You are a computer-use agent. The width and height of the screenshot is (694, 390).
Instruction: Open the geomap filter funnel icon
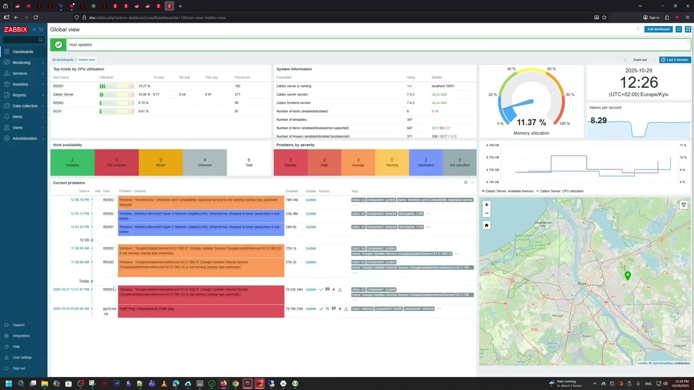click(684, 205)
